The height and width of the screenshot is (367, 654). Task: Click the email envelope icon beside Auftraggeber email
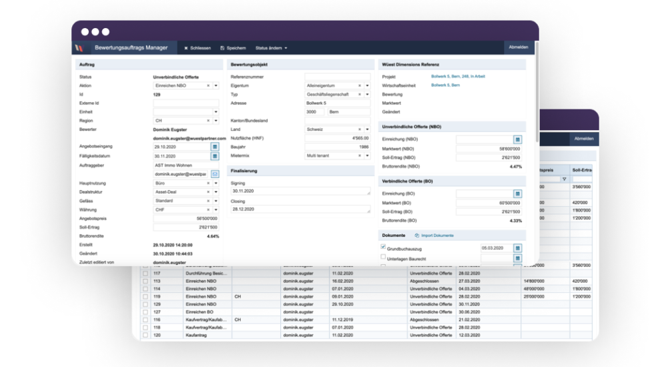(x=215, y=174)
